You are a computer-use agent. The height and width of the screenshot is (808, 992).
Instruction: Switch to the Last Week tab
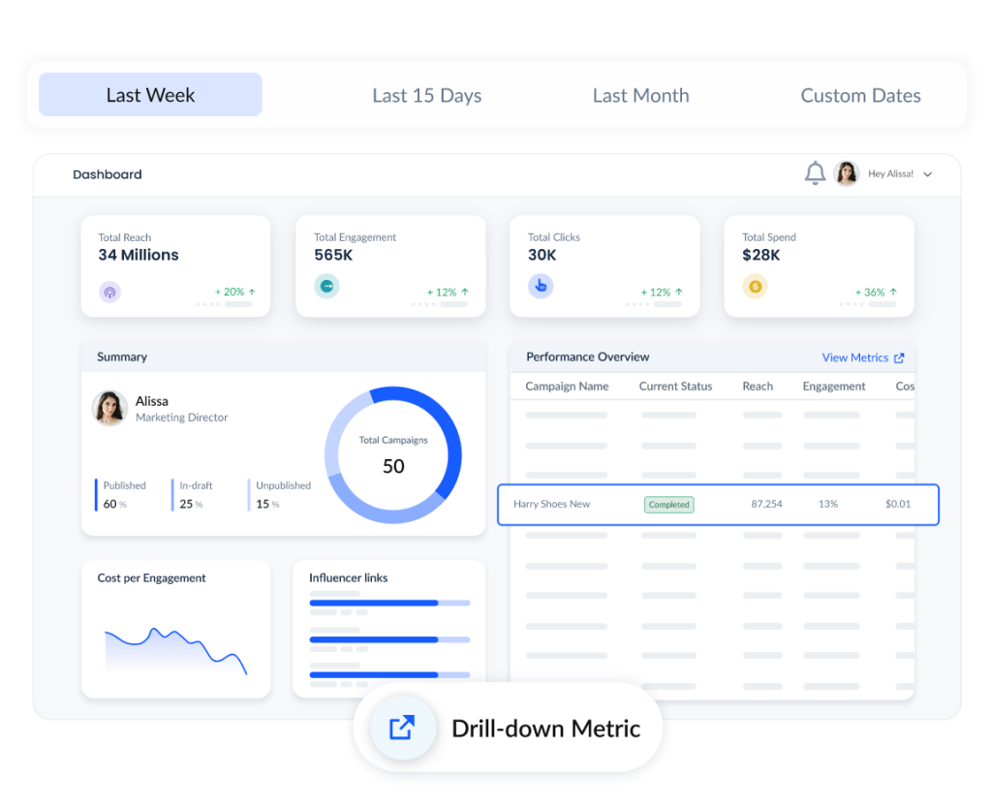coord(150,94)
